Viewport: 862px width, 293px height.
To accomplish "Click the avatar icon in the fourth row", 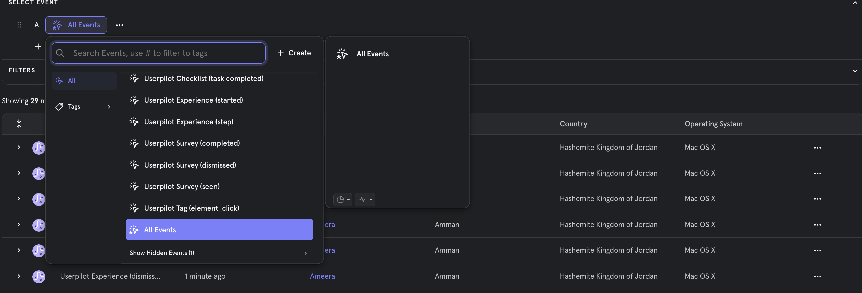I will pos(39,225).
